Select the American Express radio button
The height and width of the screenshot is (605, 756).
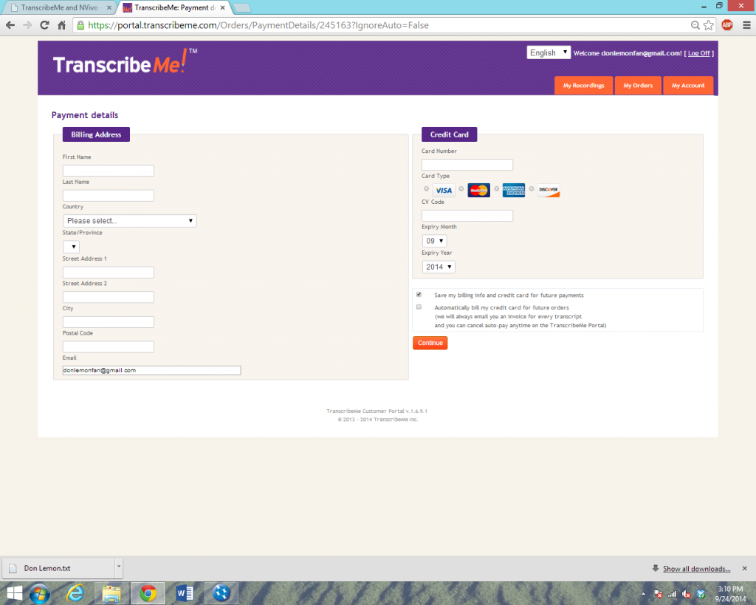tap(497, 188)
